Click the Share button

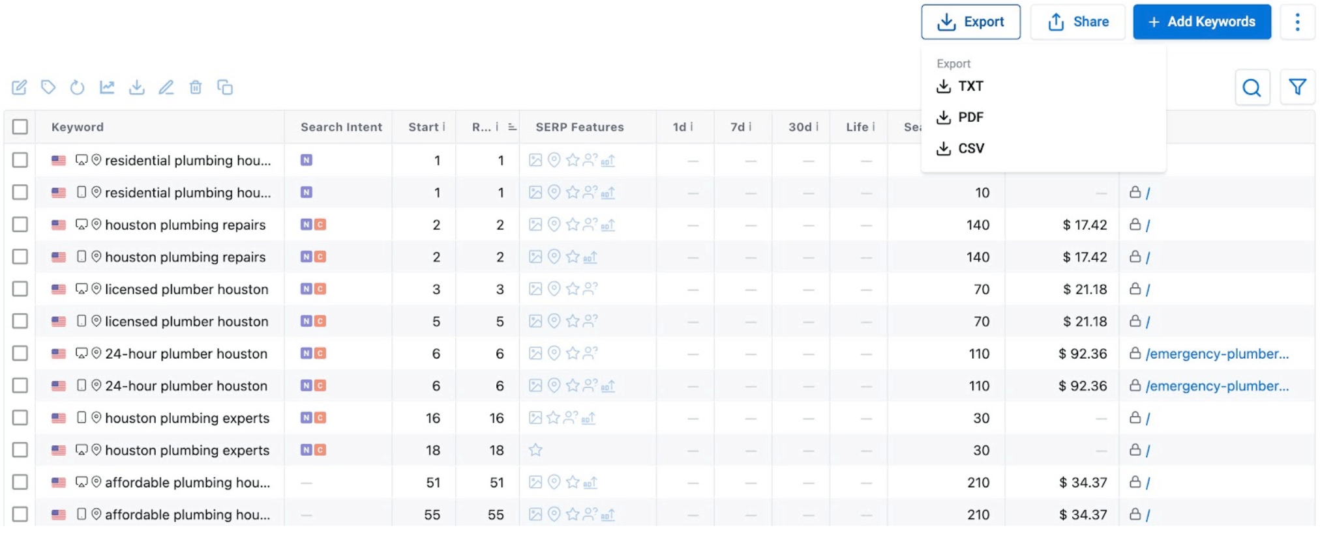(1077, 21)
